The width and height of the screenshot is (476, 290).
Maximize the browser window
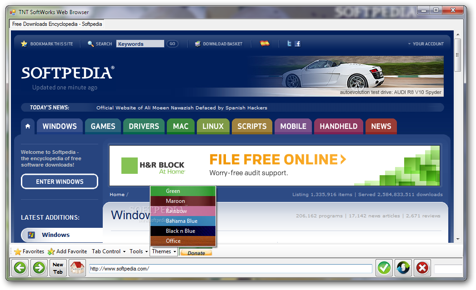pos(436,10)
